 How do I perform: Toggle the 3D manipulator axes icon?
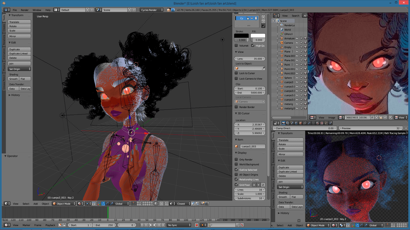tap(99, 203)
